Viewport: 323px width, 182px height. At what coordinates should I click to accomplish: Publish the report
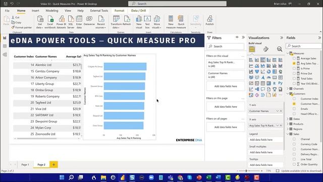[210, 21]
